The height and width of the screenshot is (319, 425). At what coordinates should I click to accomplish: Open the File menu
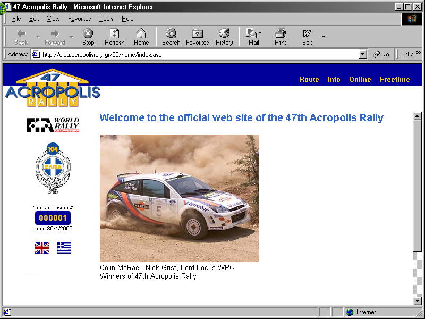click(16, 19)
